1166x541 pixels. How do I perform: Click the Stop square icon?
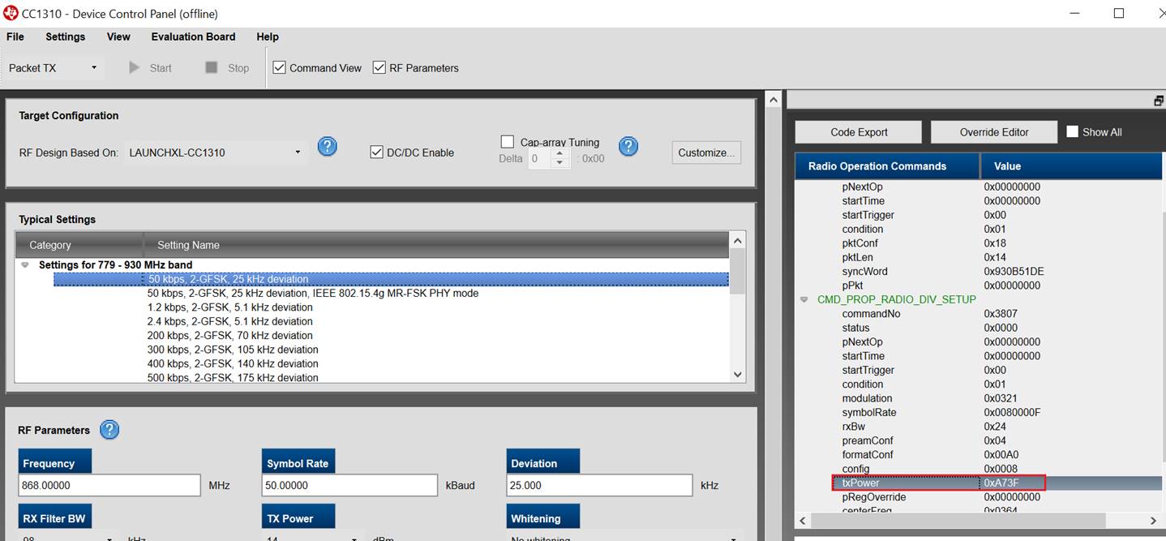[x=212, y=67]
